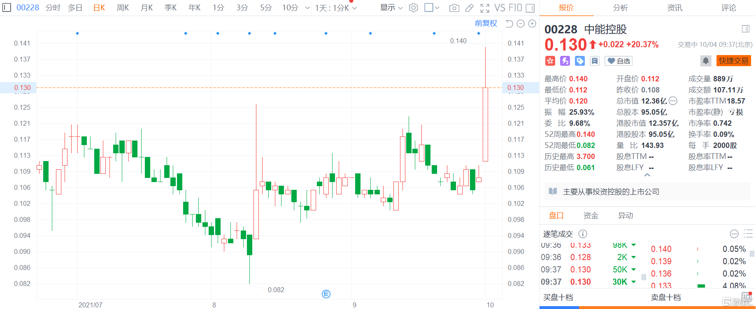The width and height of the screenshot is (756, 309).
Task: Reset chart view with undo arrow
Action: click(x=509, y=24)
